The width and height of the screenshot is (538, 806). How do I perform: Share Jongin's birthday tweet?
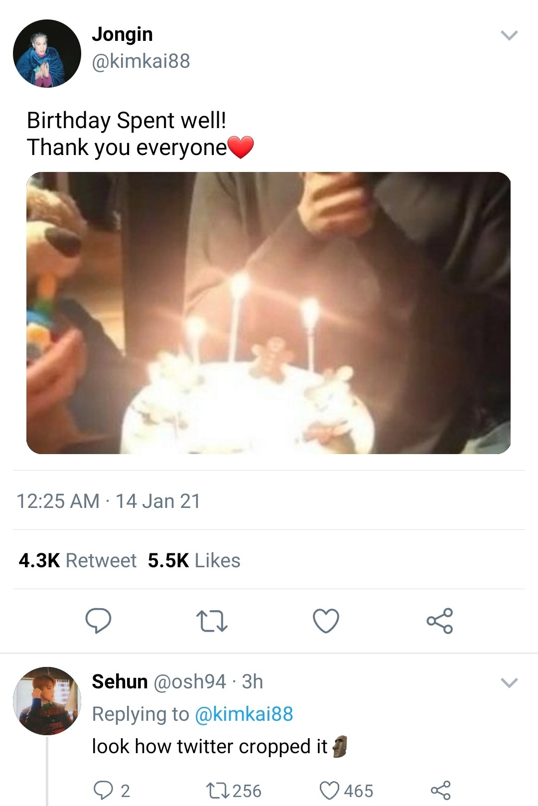[439, 621]
